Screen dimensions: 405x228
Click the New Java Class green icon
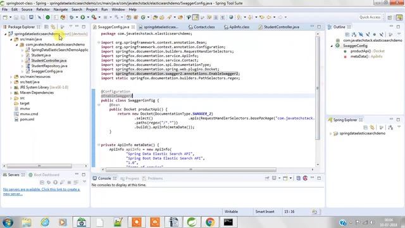click(143, 17)
